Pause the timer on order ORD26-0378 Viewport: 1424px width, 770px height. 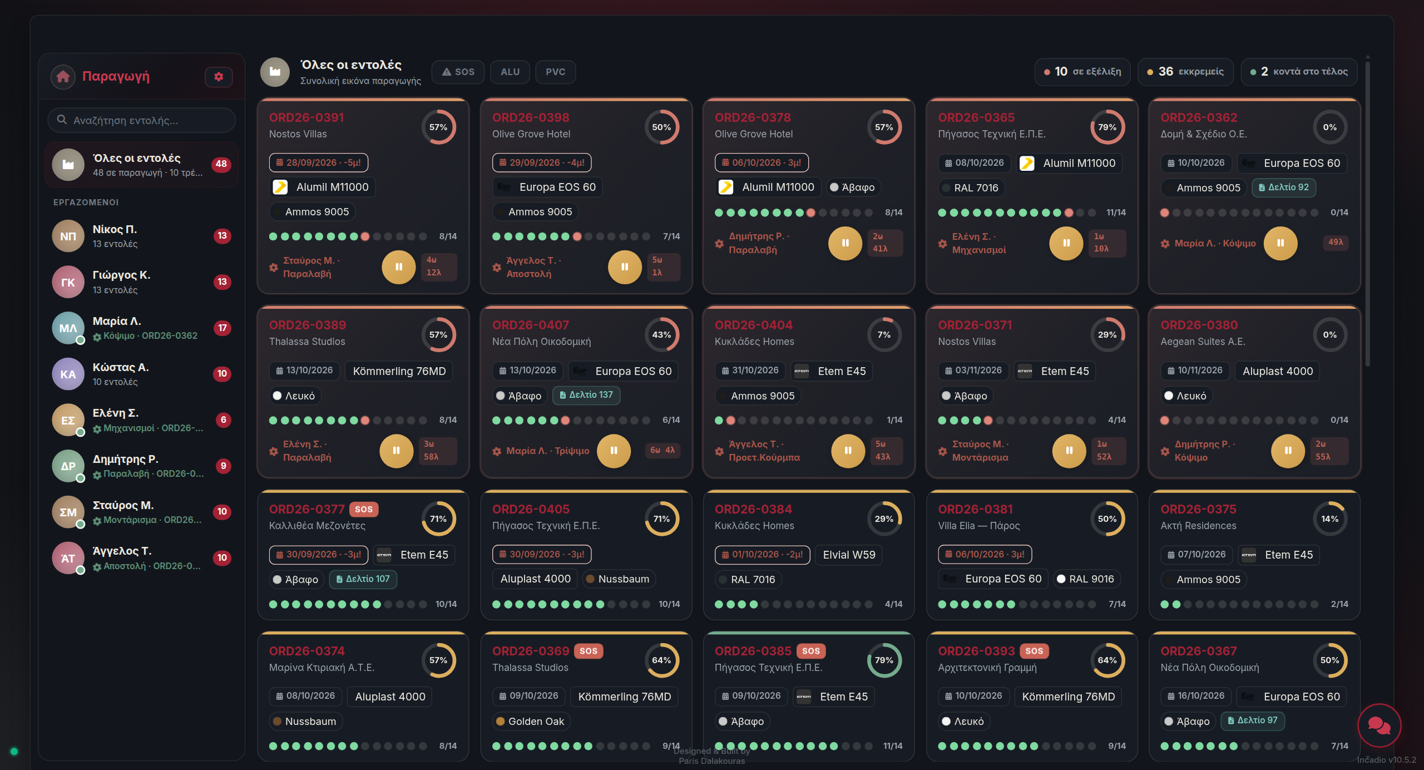click(x=845, y=243)
